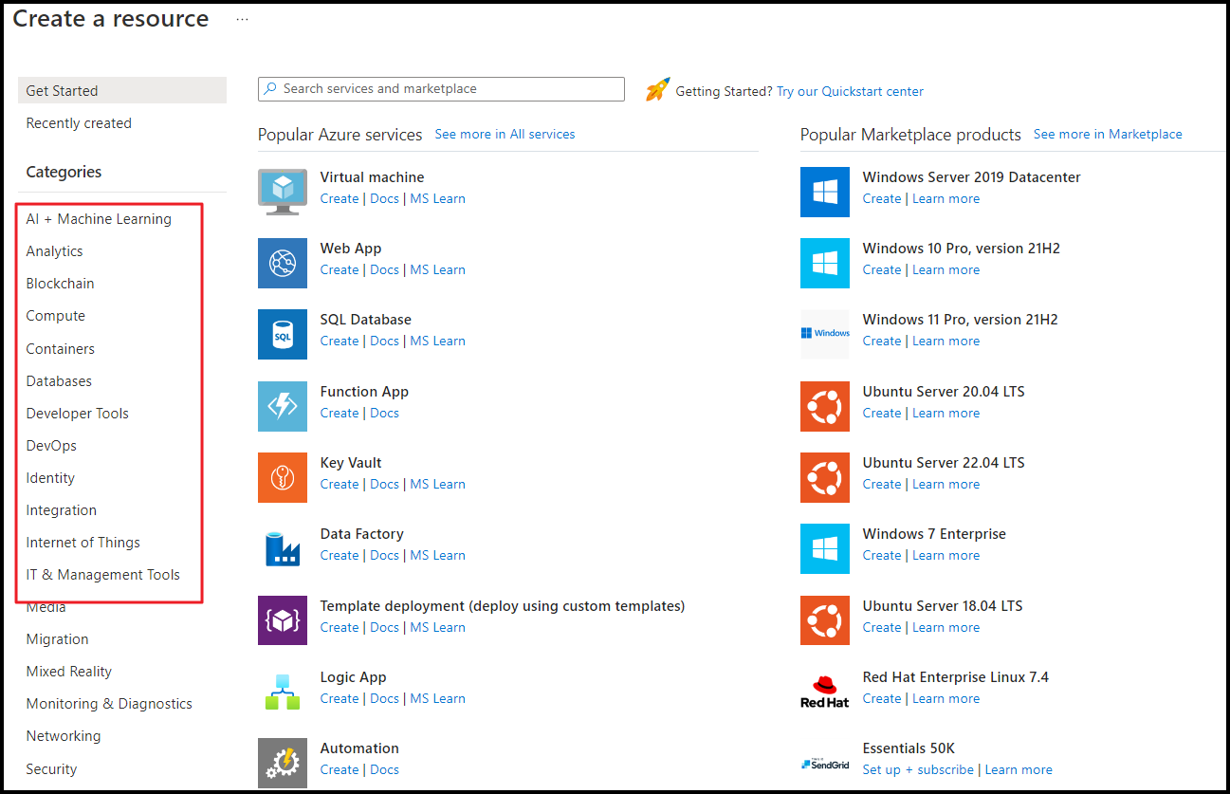Choose IT & Management Tools category
Screen dimensions: 1230x794
102,575
